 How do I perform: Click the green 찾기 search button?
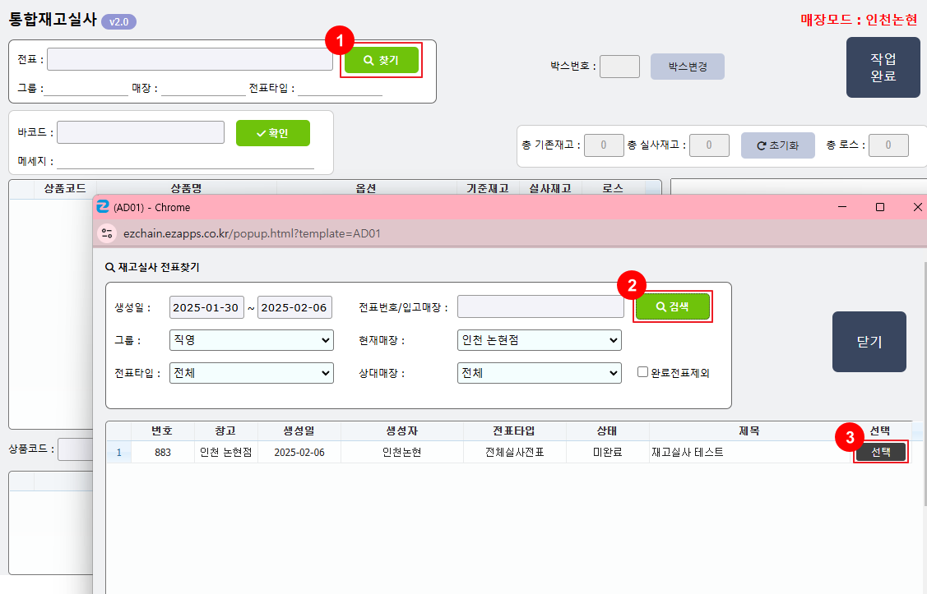click(x=382, y=60)
